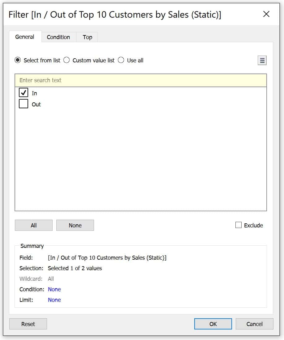Select the Out label in the value list
284x340 pixels.
click(36, 104)
